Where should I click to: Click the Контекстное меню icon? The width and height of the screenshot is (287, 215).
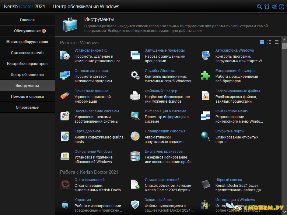pyautogui.click(x=205, y=116)
